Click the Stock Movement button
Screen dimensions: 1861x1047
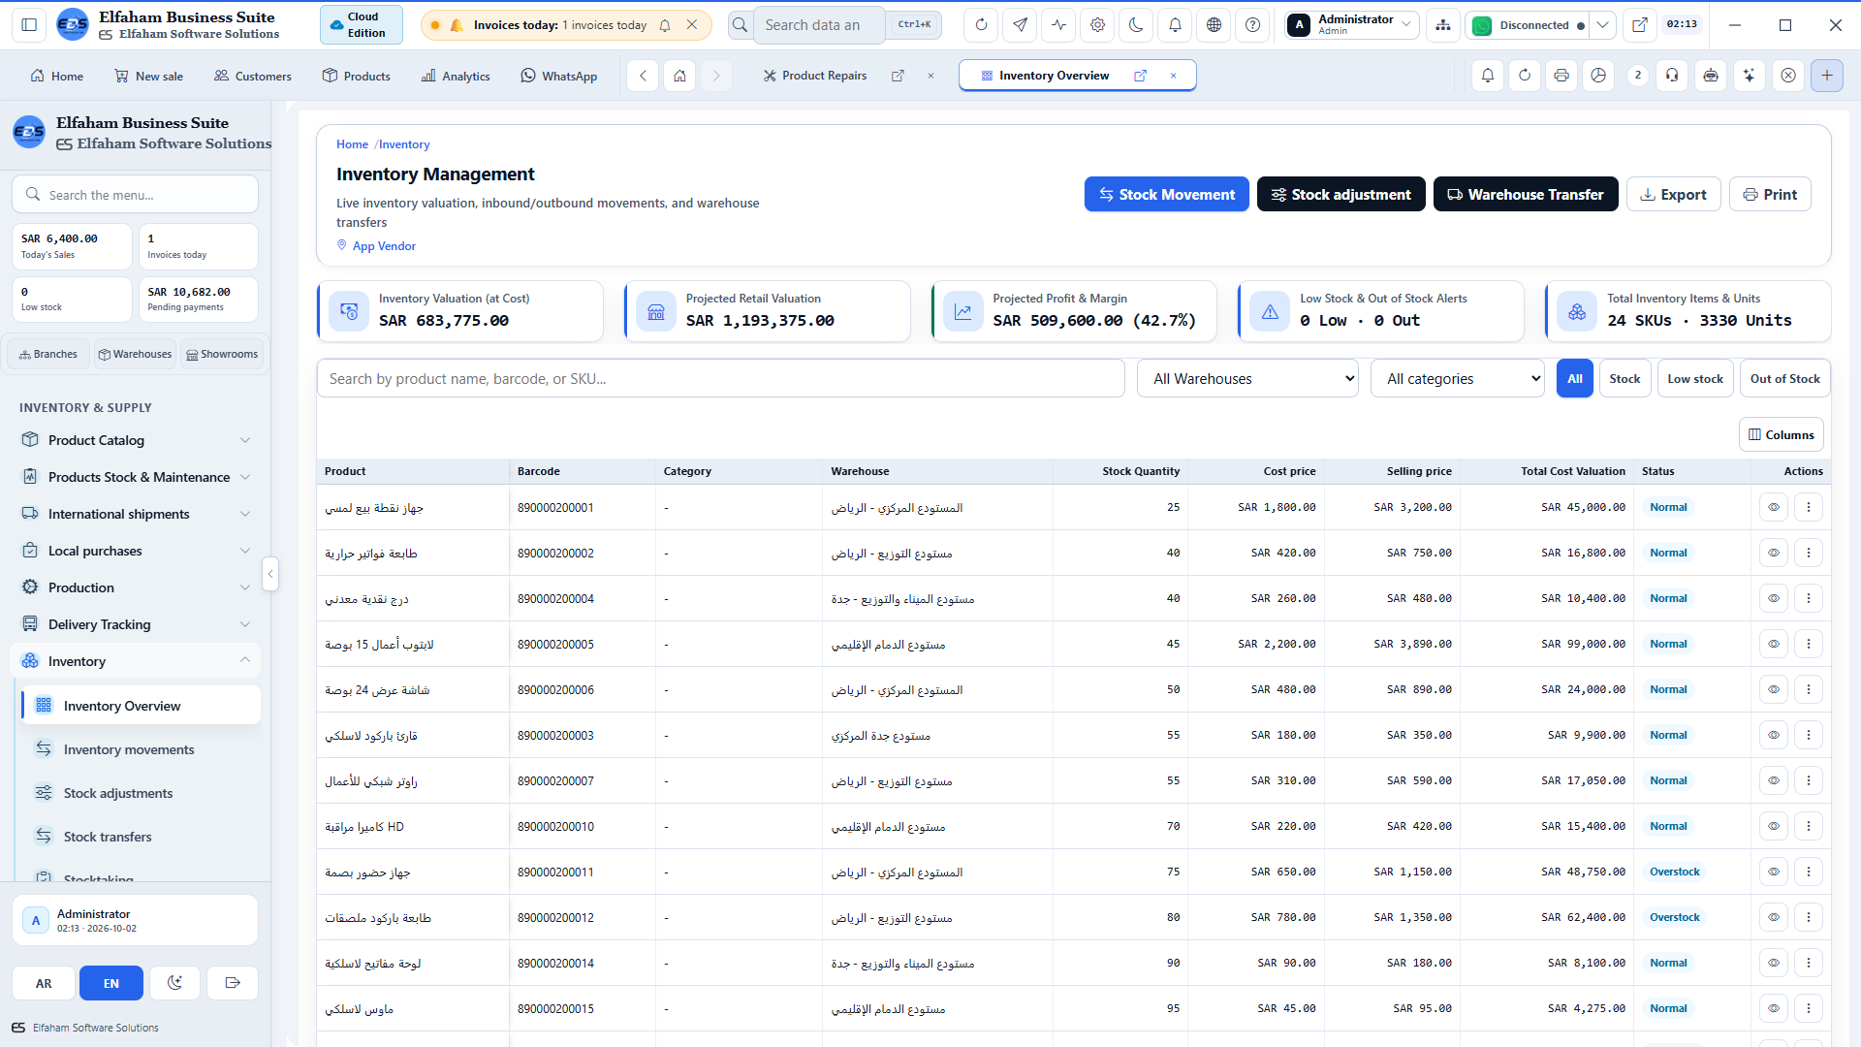(x=1167, y=194)
